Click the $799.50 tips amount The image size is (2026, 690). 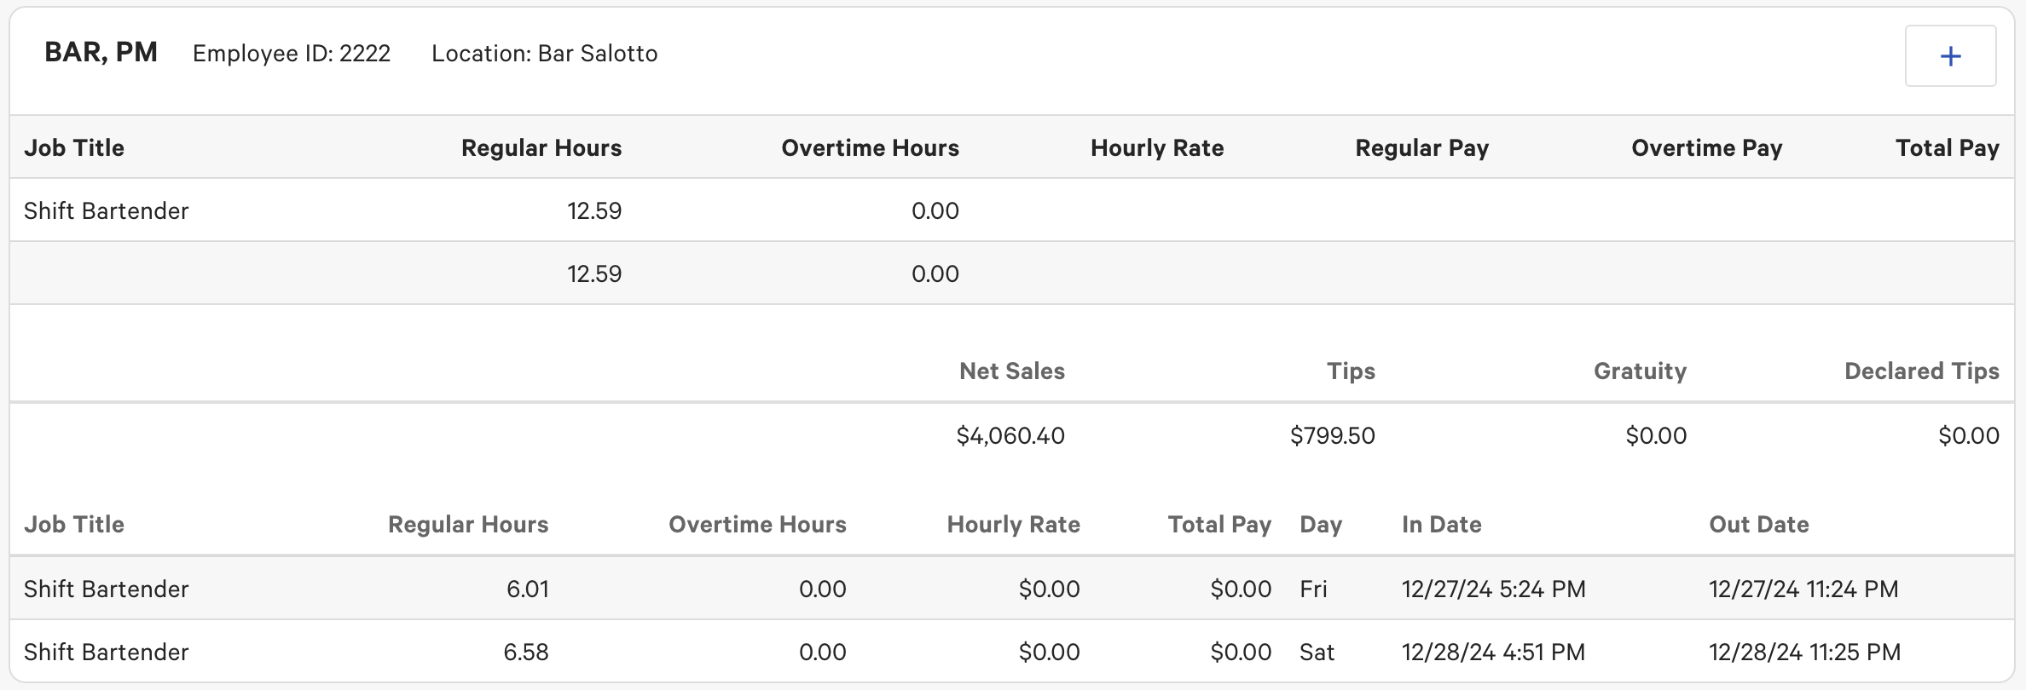1332,436
